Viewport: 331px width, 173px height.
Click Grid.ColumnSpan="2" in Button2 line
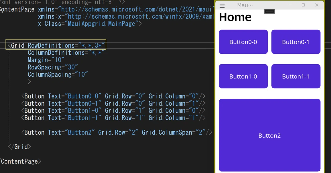click(174, 132)
